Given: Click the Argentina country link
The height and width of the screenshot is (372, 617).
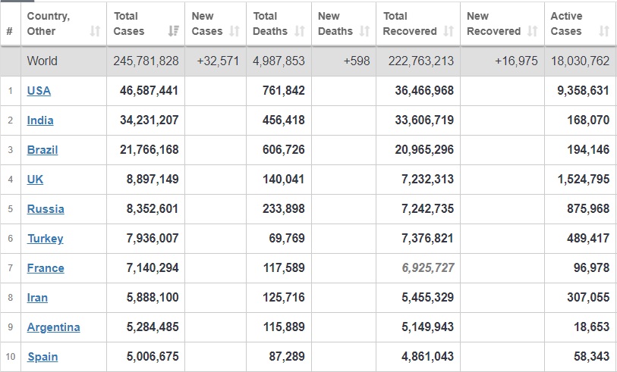Looking at the screenshot, I should (53, 327).
